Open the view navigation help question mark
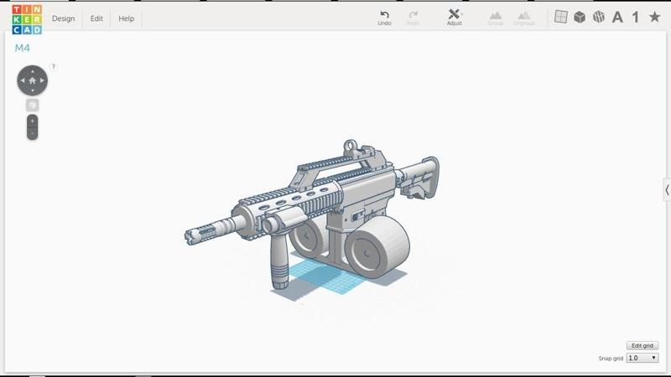 pos(53,67)
